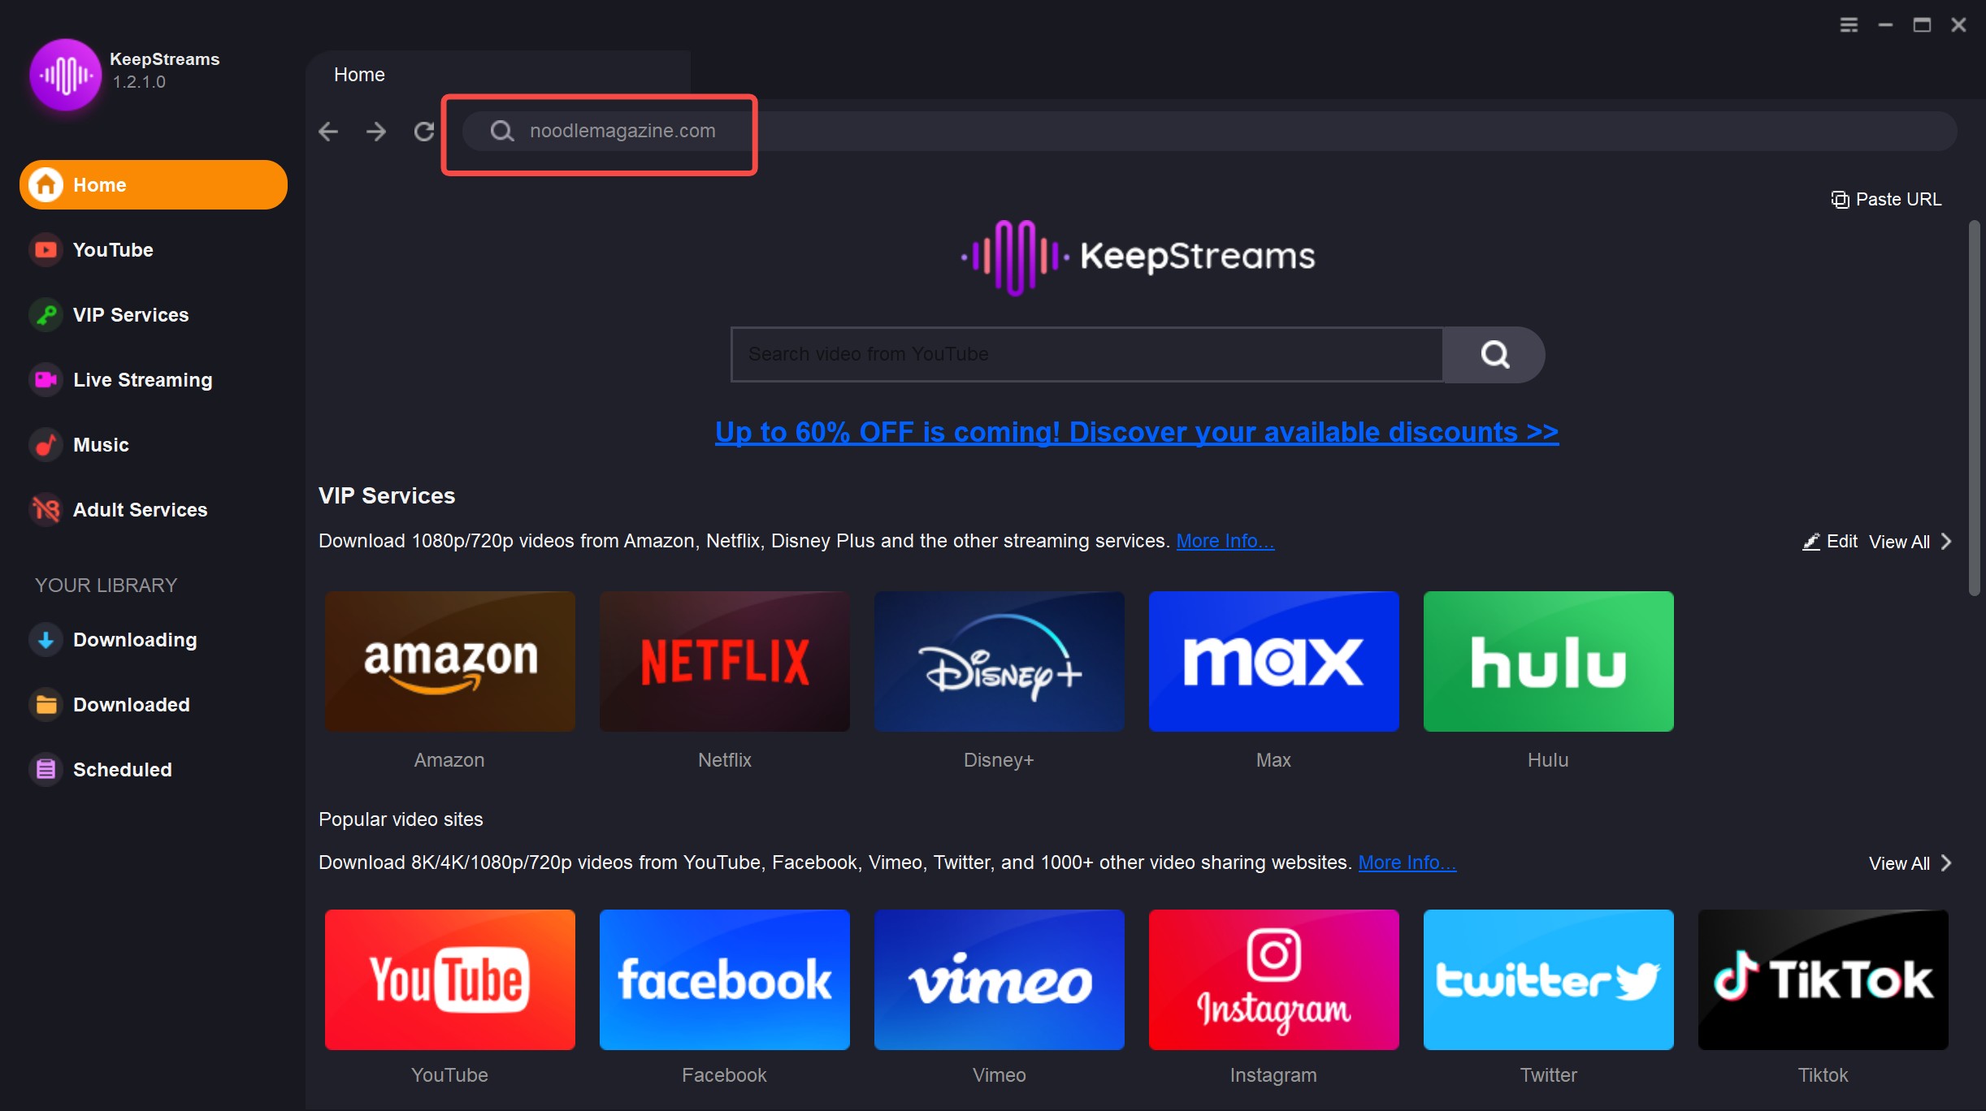Image resolution: width=1986 pixels, height=1111 pixels.
Task: Open the hamburger menu in the title bar
Action: (1849, 25)
